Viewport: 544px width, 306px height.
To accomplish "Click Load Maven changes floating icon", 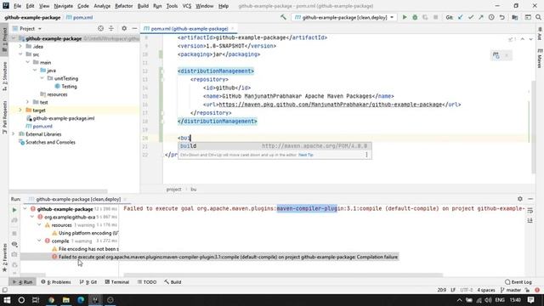I will [496, 55].
